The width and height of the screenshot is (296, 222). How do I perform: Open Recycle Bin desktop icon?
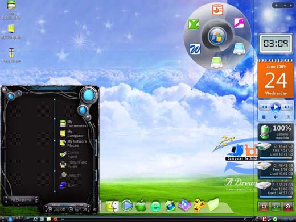[11, 55]
